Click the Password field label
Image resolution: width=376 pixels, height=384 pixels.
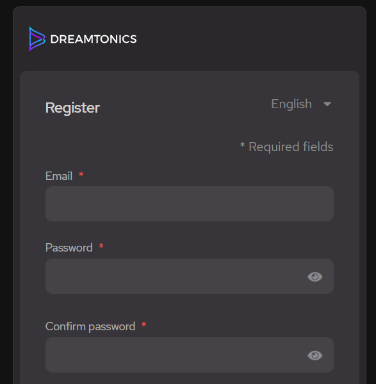point(69,248)
